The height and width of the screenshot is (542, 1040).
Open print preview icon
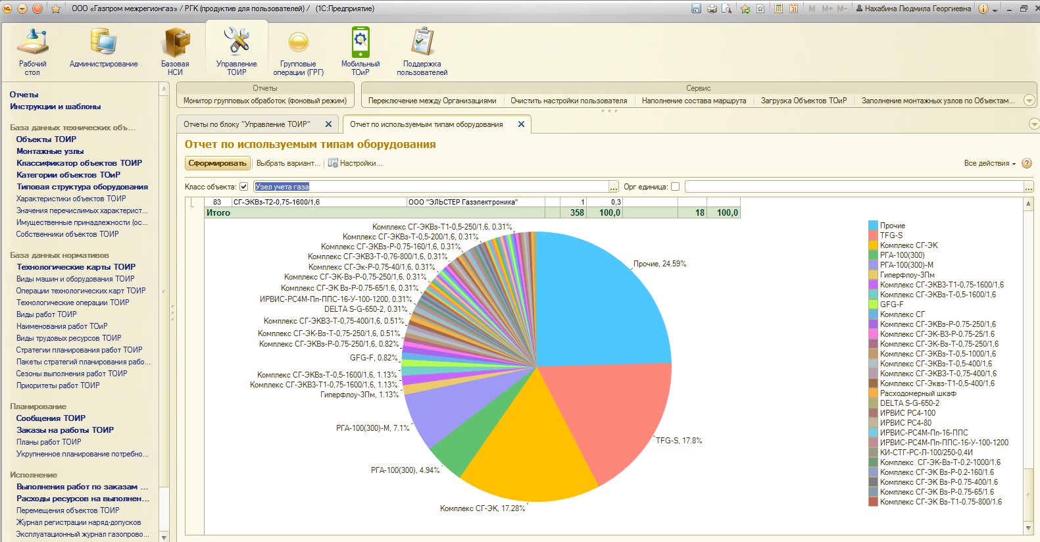727,9
